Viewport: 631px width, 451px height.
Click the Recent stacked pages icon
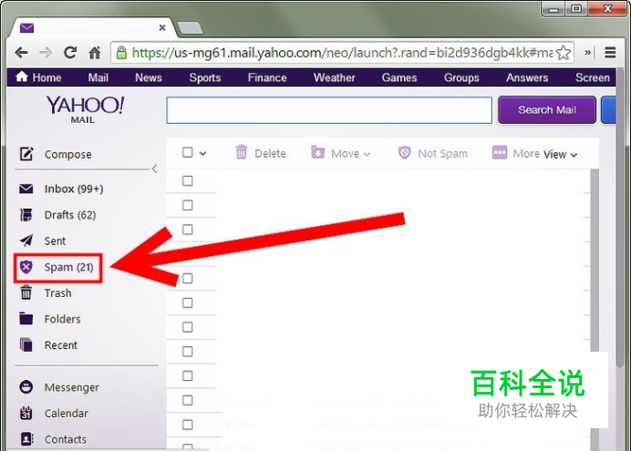pyautogui.click(x=26, y=344)
